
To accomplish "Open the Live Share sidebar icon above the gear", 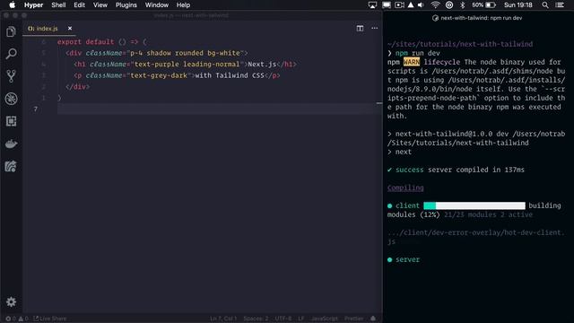I will coord(11,166).
